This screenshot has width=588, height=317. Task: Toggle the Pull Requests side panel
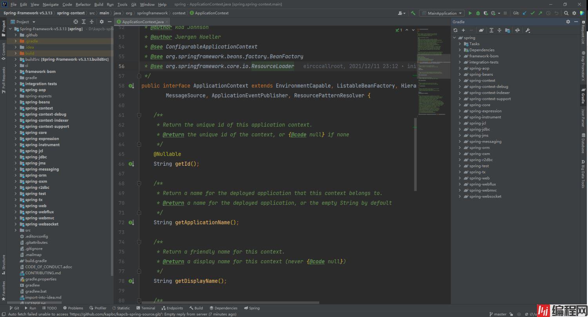pos(4,80)
